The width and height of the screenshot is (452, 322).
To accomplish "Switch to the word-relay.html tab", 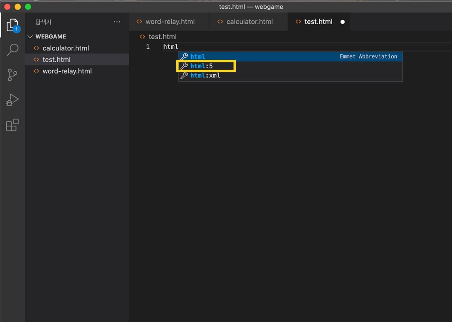I will pyautogui.click(x=170, y=21).
